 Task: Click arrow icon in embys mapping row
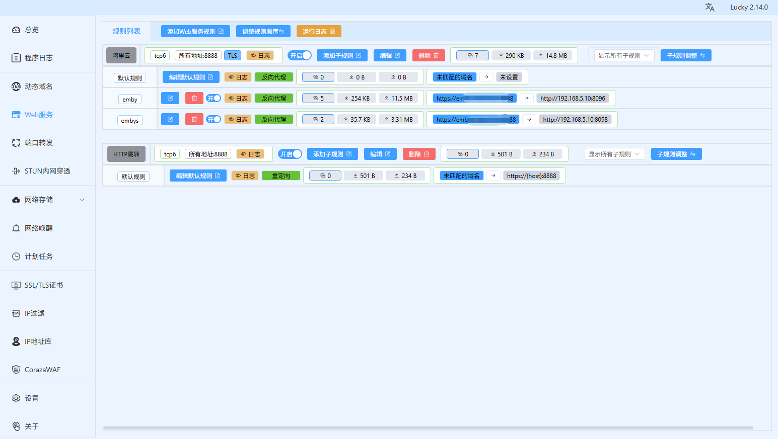[x=529, y=119]
